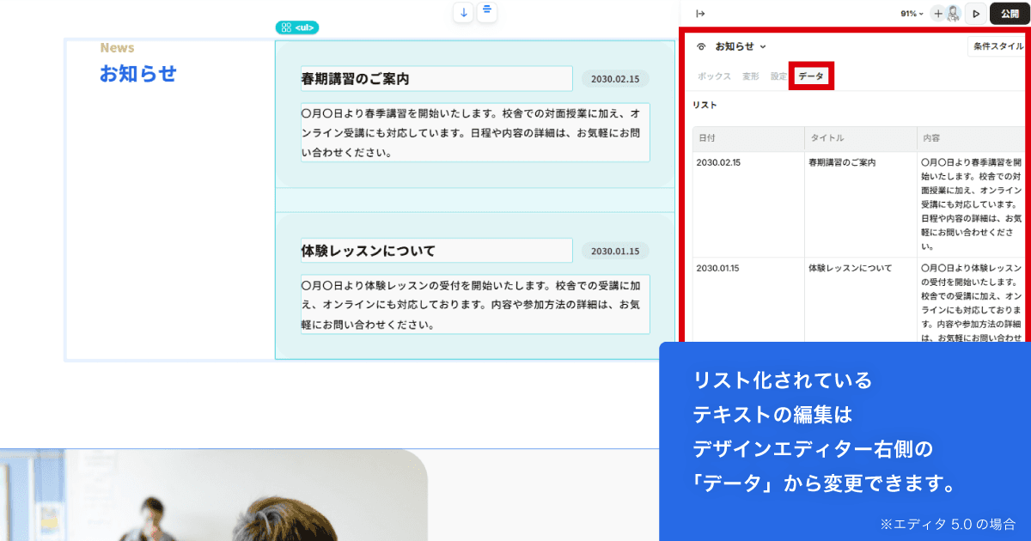Image resolution: width=1031 pixels, height=541 pixels.
Task: Click the avatar icon in the top toolbar
Action: pyautogui.click(x=954, y=13)
